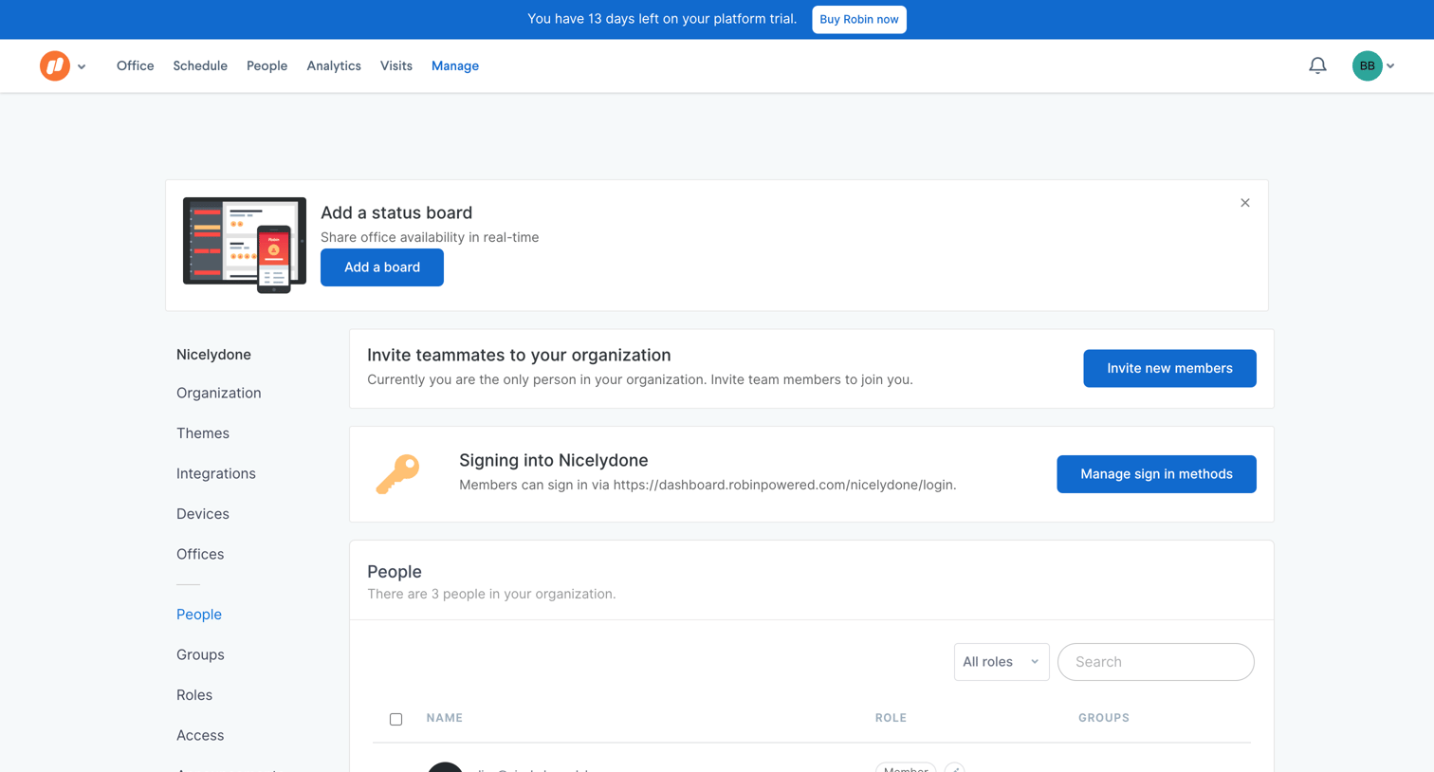
Task: Expand the chevron beside the Robin logo
Action: 82,66
